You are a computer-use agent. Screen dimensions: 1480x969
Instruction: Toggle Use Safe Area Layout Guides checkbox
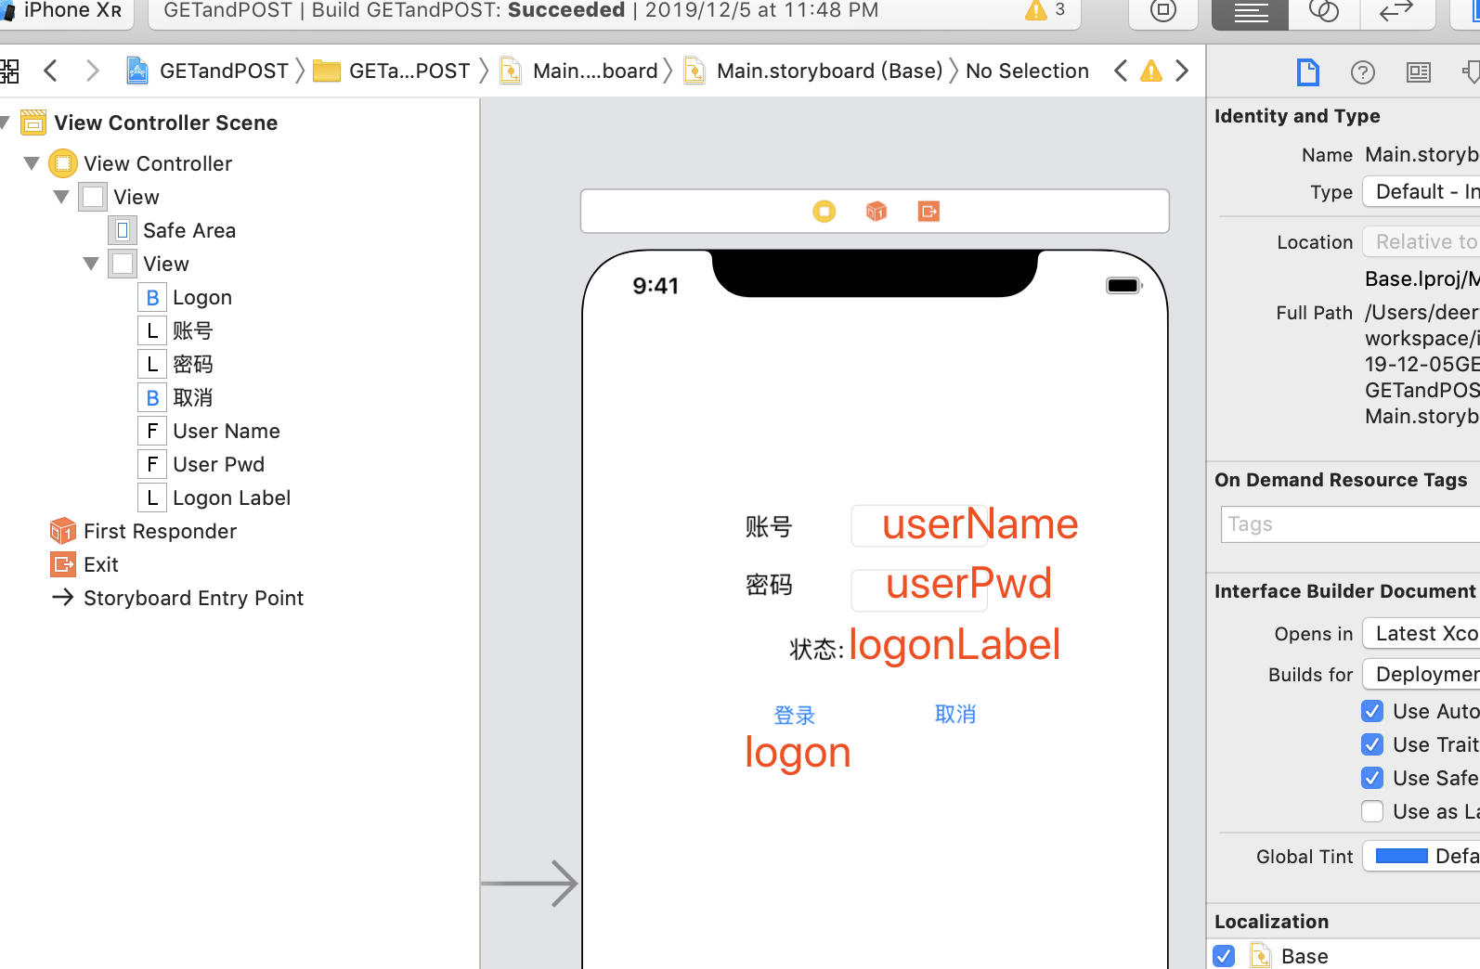pyautogui.click(x=1372, y=778)
